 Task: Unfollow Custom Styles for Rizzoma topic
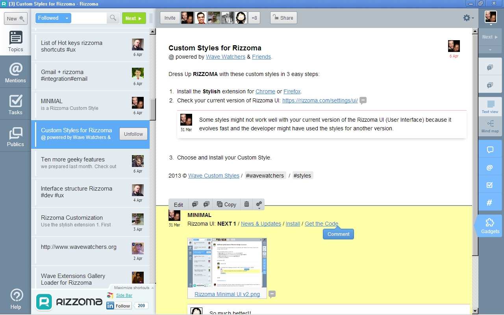pos(133,134)
